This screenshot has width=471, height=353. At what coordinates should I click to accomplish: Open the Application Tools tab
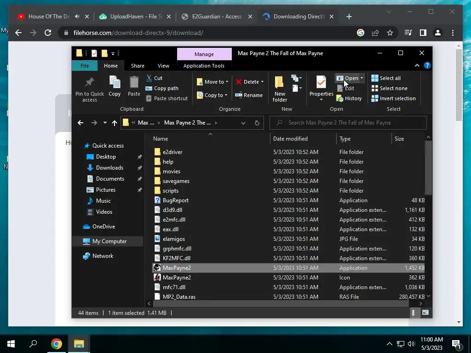[204, 66]
